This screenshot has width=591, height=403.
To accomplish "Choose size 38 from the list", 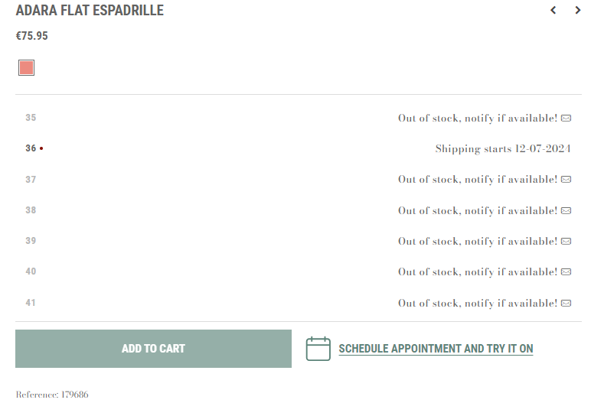I will pyautogui.click(x=298, y=210).
